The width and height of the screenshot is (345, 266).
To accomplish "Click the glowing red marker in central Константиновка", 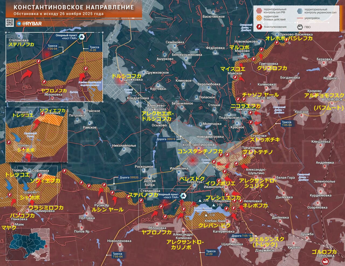I will 192,160.
